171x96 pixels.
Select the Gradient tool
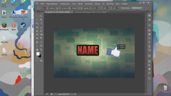(x=41, y=34)
